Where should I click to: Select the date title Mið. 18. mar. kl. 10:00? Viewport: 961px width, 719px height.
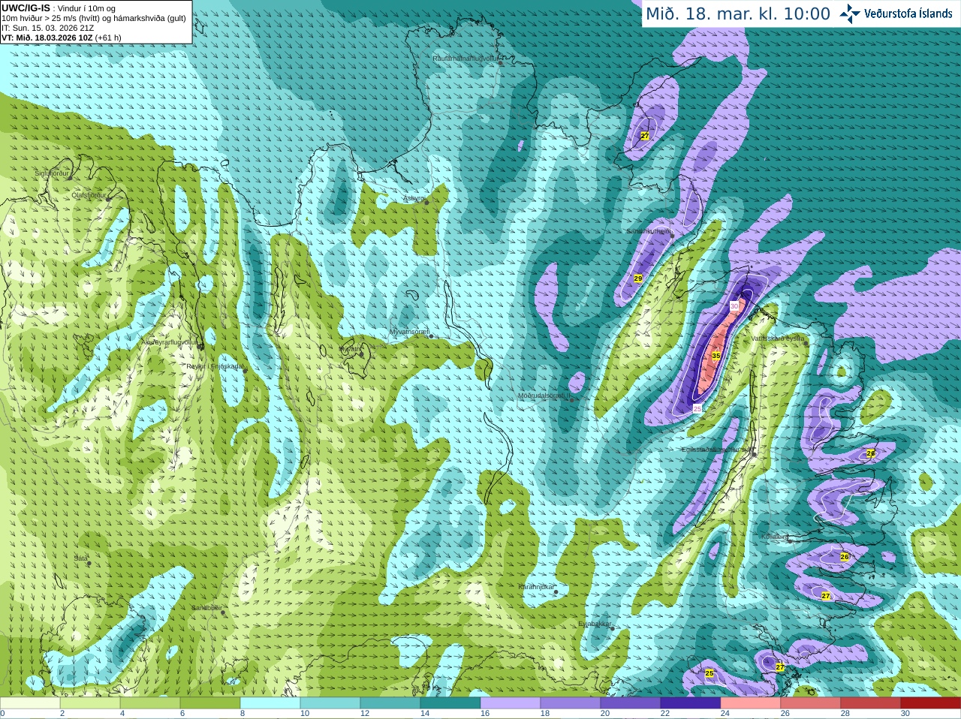pyautogui.click(x=738, y=14)
